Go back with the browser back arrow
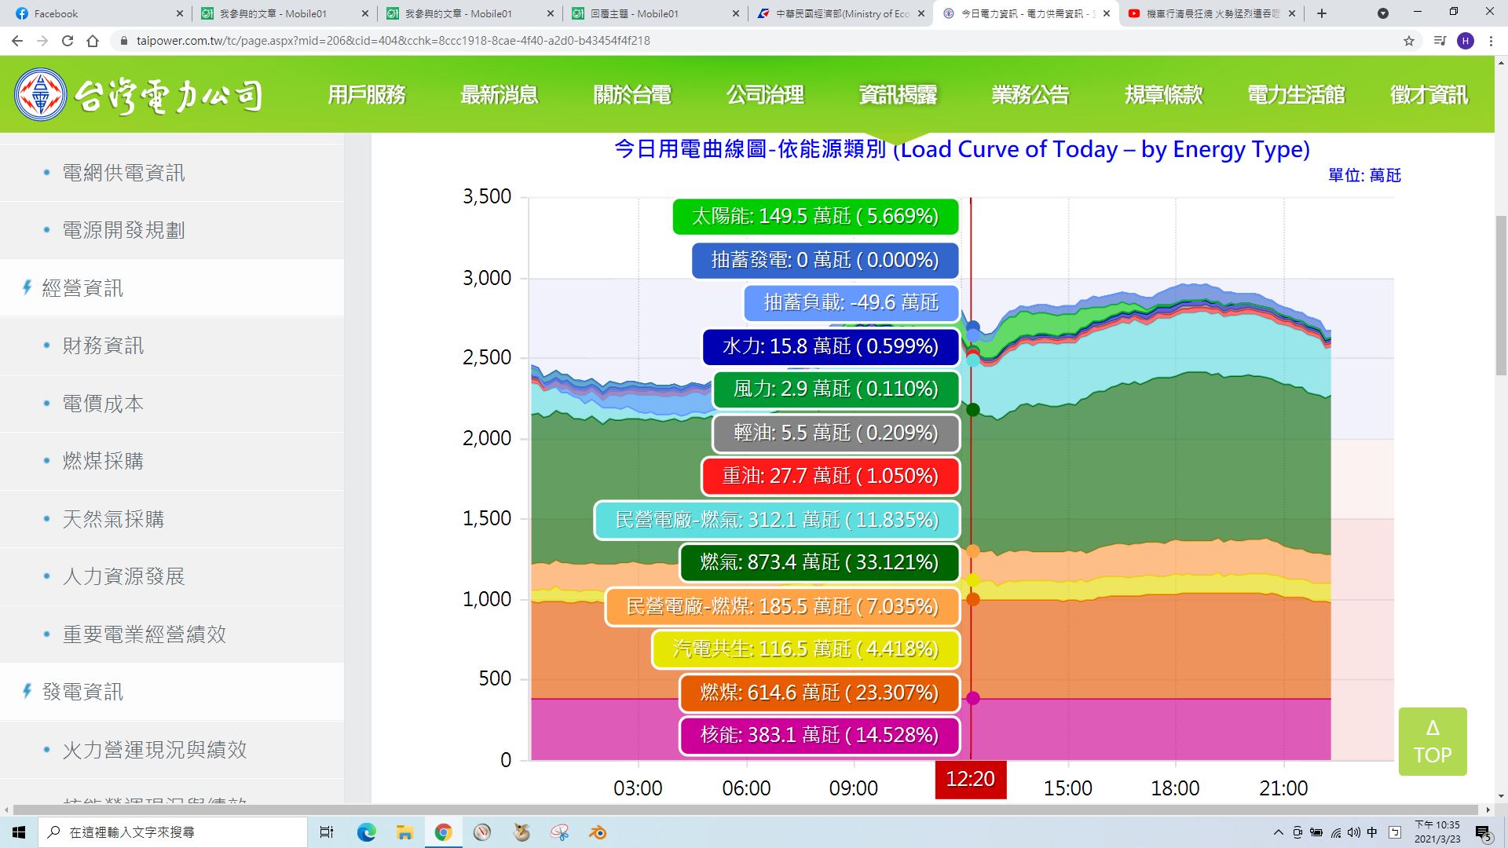This screenshot has height=848, width=1508. pyautogui.click(x=17, y=41)
